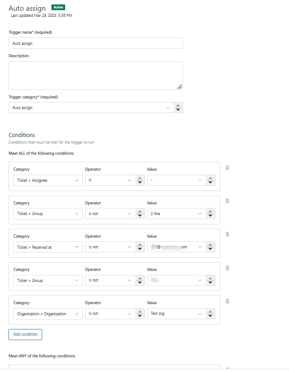Viewport: 289px width, 372px height.
Task: Open the Trigger category dropdown
Action: tap(91, 108)
